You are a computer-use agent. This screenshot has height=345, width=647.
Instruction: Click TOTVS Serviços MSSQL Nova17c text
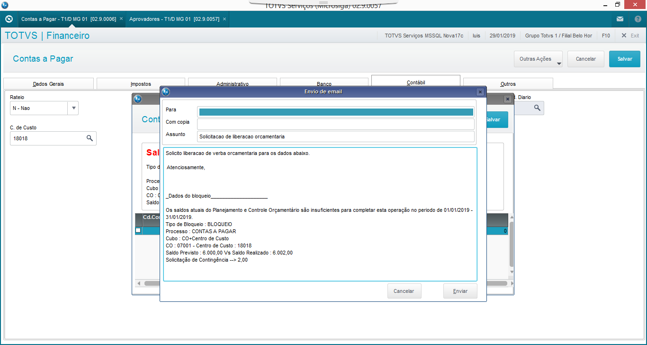(424, 36)
